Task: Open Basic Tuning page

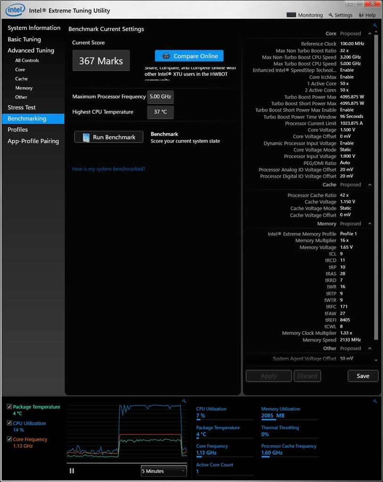Action: pos(24,39)
